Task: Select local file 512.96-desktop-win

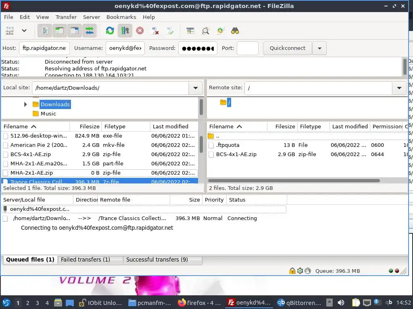Action: (99, 136)
